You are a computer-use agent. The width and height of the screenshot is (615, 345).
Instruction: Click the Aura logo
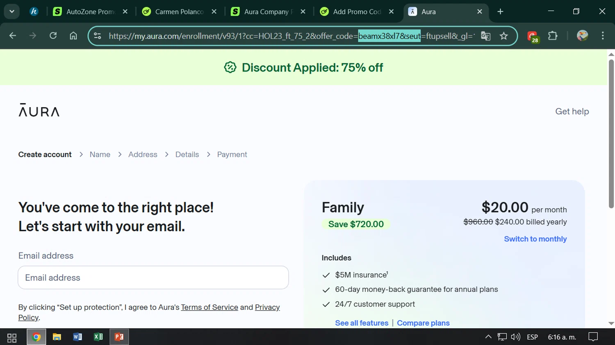[x=39, y=110]
